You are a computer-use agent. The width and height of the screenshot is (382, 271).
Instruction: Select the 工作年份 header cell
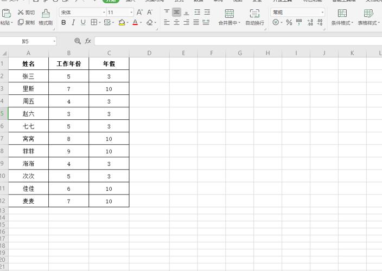coord(69,64)
